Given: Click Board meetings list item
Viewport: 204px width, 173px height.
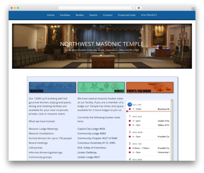Looking at the screenshot, I should [x=38, y=143].
